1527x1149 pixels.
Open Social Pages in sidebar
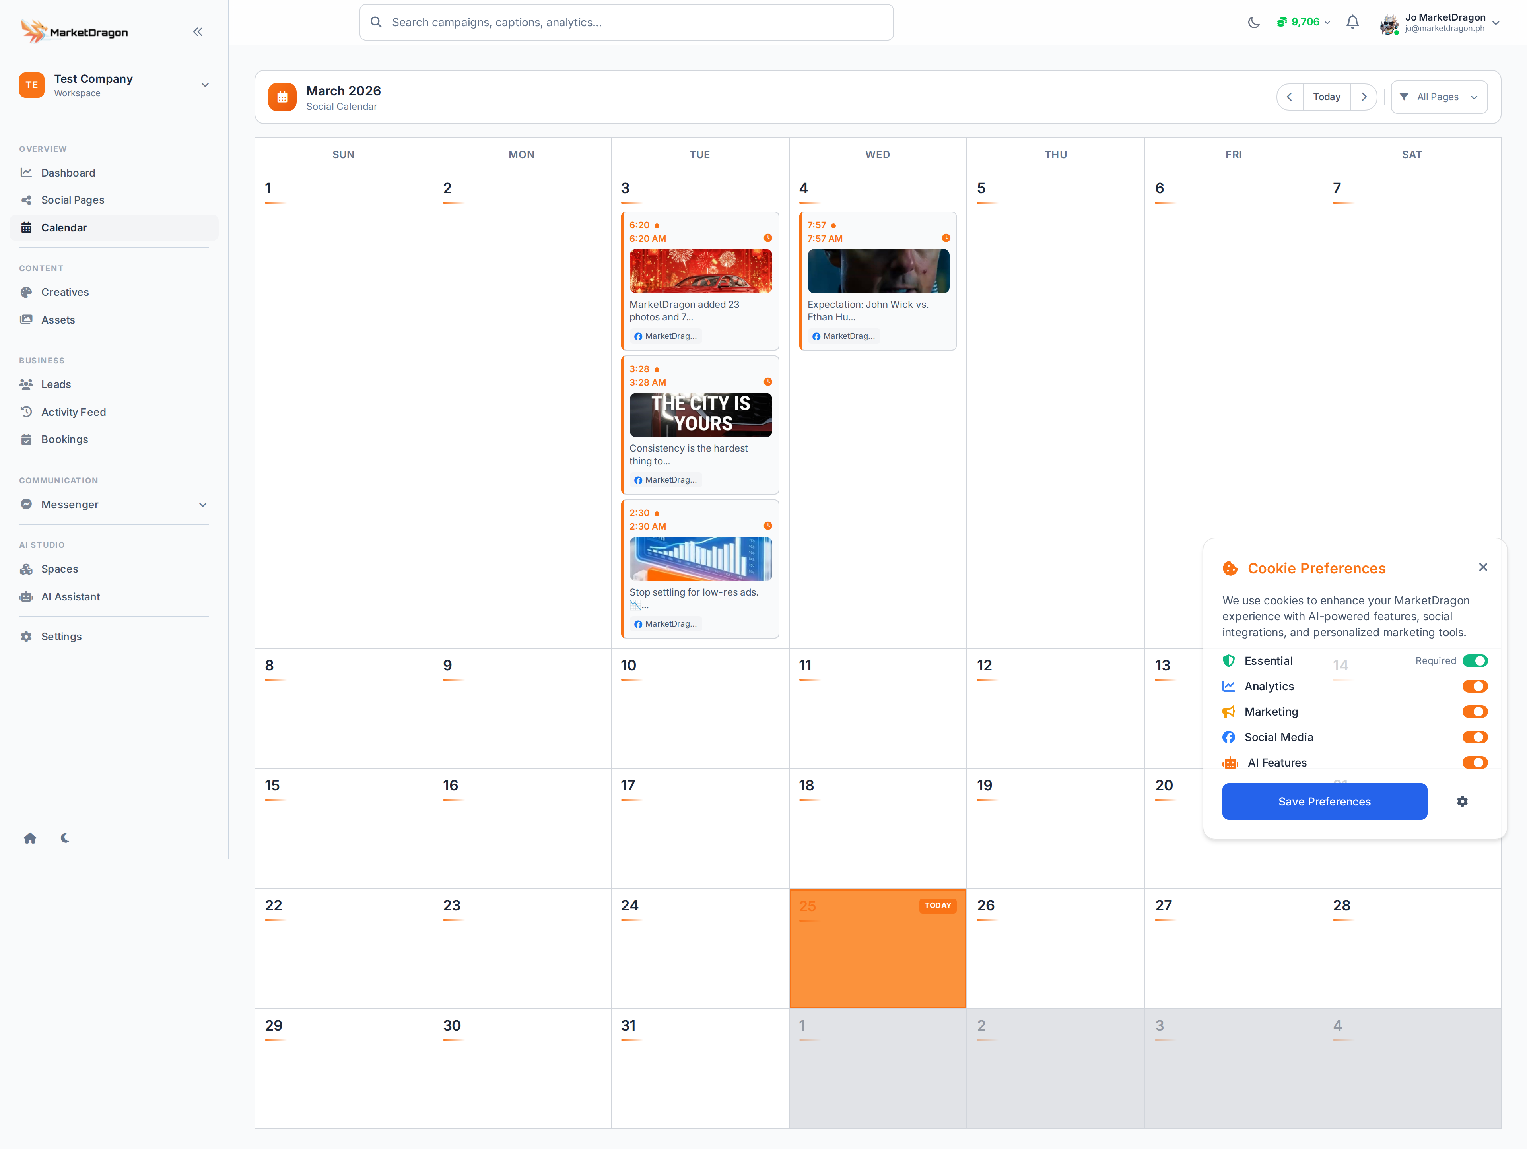pos(114,200)
